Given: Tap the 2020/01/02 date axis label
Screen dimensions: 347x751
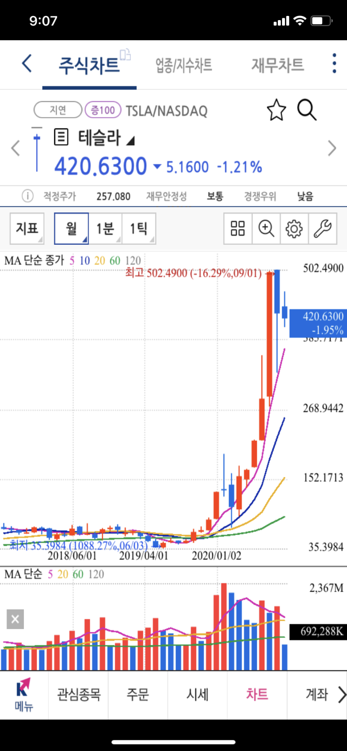Looking at the screenshot, I should pyautogui.click(x=217, y=556).
